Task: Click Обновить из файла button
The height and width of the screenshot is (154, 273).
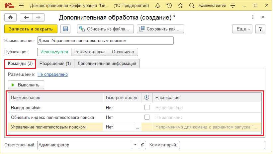Action: tap(105, 29)
